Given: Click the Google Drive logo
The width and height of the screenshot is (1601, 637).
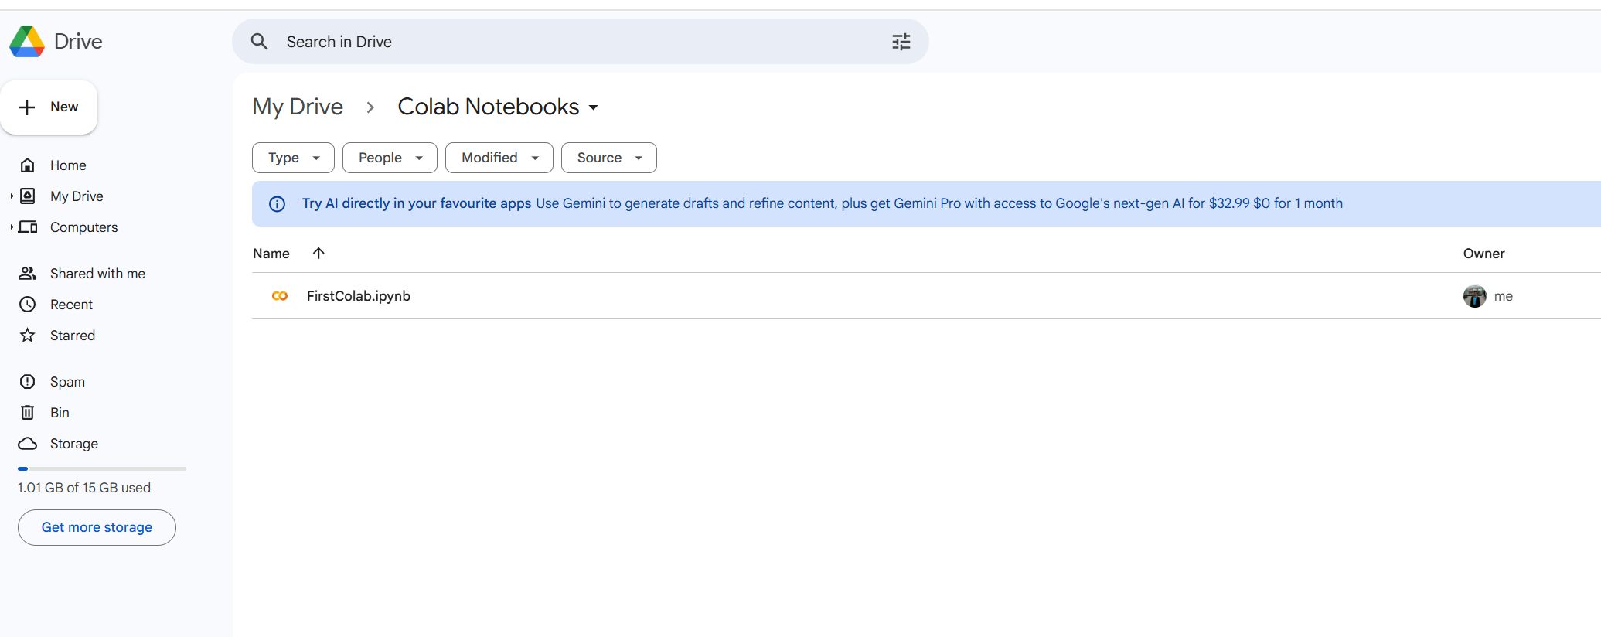Looking at the screenshot, I should point(27,42).
